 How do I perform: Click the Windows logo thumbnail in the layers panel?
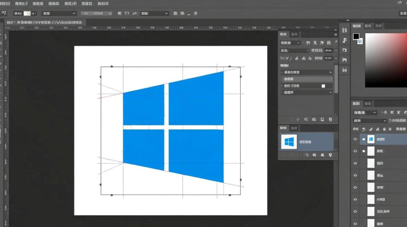coord(371,139)
